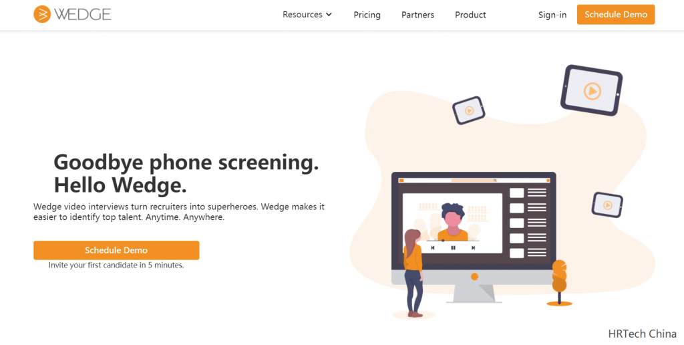
Task: Go to the Pricing page
Action: (x=367, y=15)
